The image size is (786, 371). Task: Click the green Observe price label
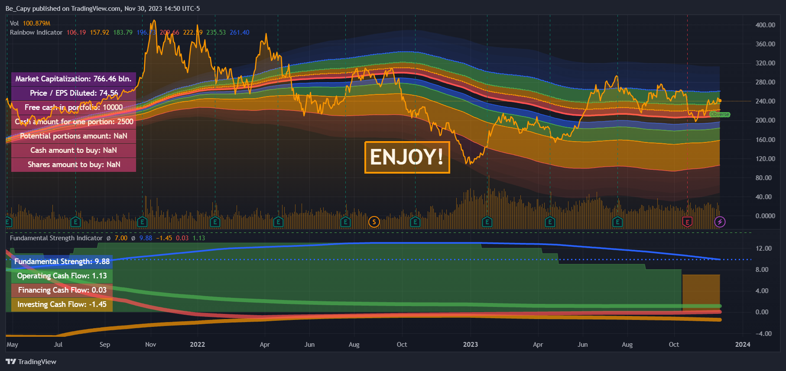coord(720,115)
